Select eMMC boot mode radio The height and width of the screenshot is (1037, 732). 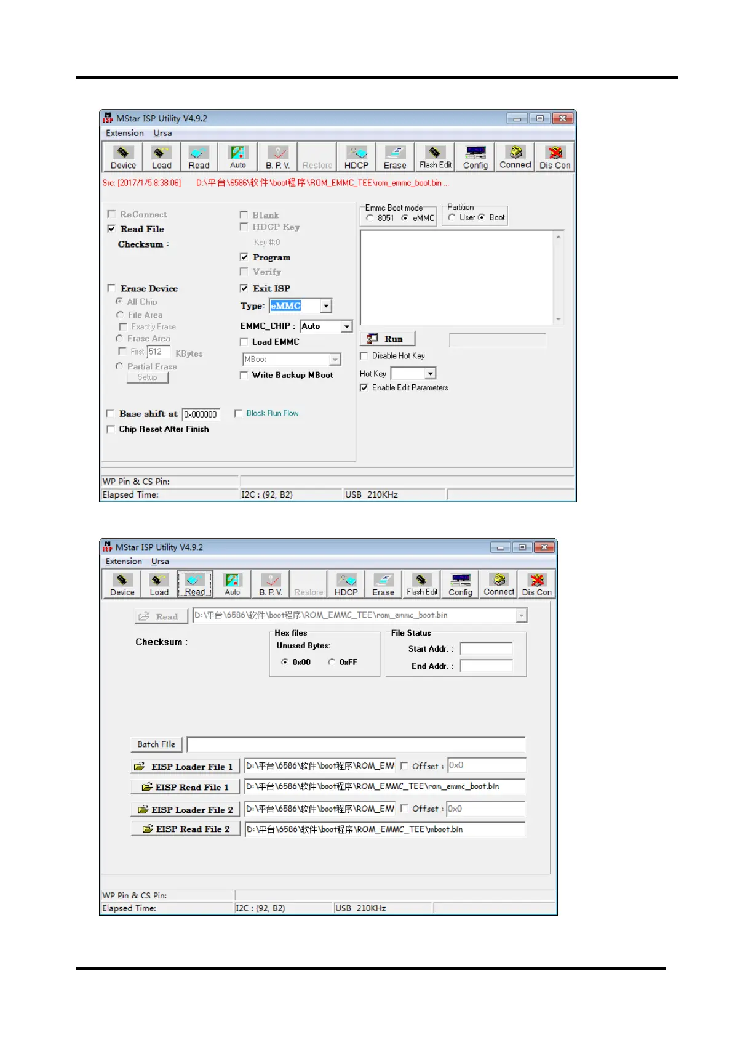(x=405, y=218)
